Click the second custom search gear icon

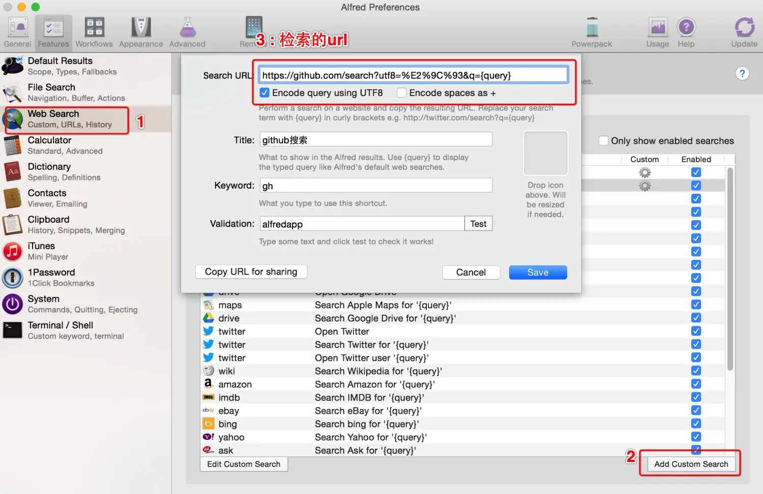point(644,186)
